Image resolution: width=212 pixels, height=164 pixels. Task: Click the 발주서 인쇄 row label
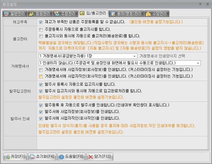tap(20, 119)
